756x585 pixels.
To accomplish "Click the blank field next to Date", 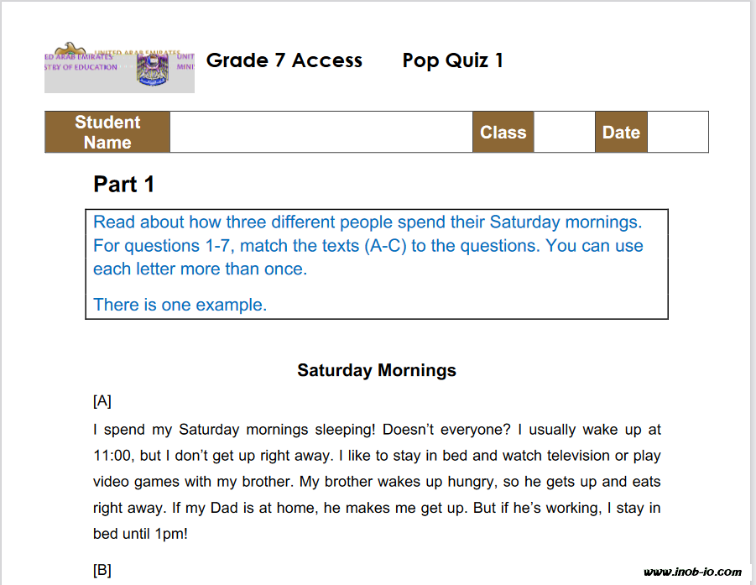I will (x=677, y=133).
